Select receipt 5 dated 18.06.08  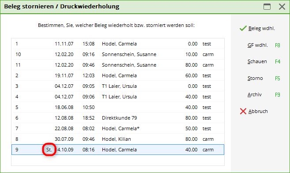[118, 107]
